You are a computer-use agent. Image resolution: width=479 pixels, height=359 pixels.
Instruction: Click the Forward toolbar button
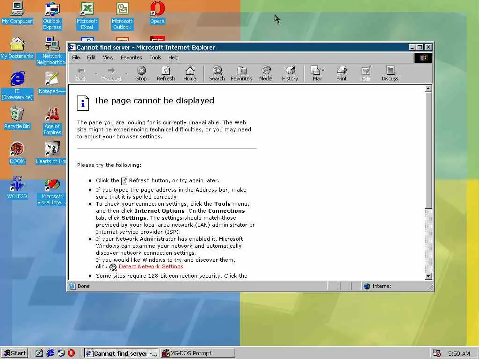point(111,73)
